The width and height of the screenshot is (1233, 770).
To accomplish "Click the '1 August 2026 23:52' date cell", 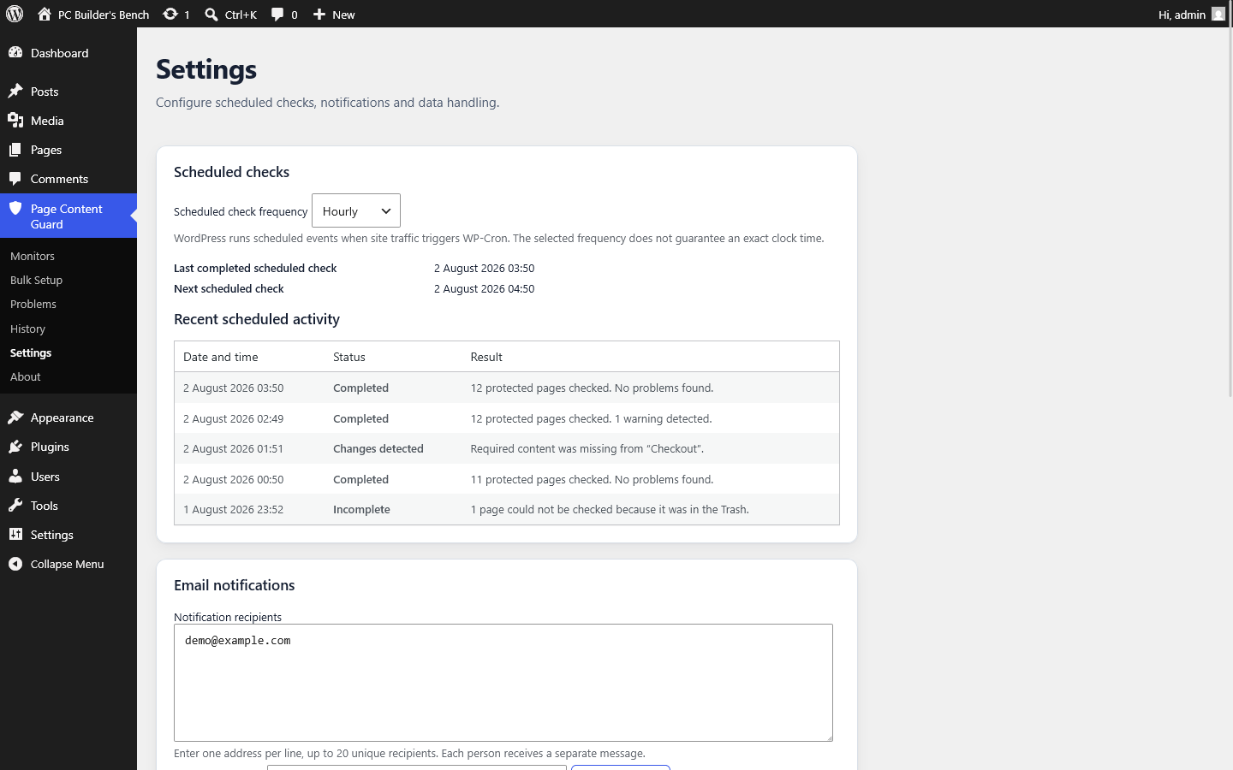I will coord(234,509).
